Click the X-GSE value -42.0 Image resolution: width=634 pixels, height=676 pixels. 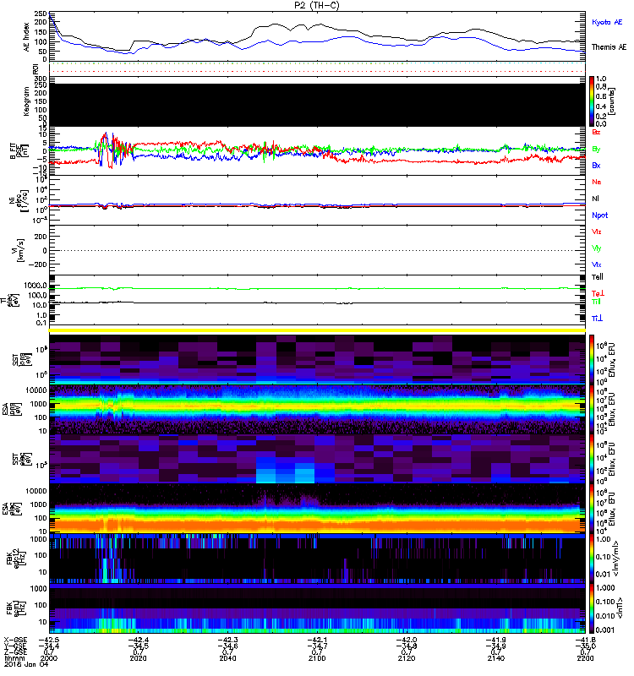click(x=407, y=640)
